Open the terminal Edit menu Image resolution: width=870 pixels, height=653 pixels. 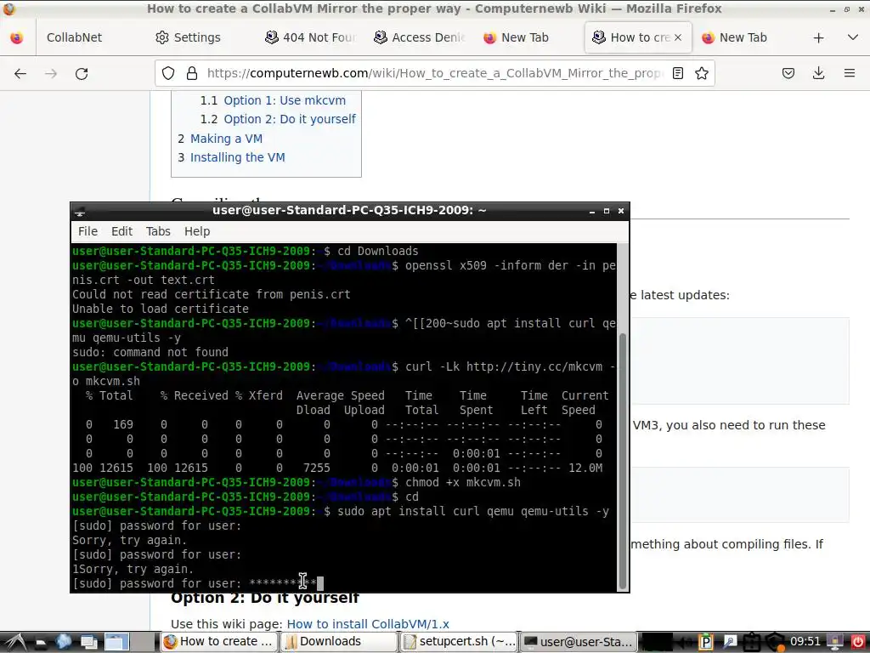click(x=121, y=231)
